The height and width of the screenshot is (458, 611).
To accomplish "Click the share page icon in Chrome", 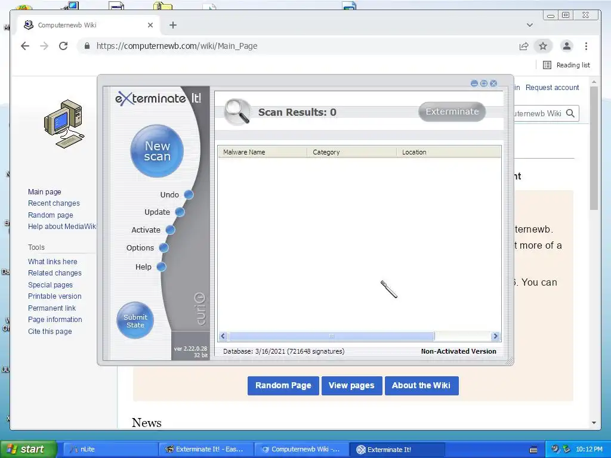I will click(x=524, y=46).
